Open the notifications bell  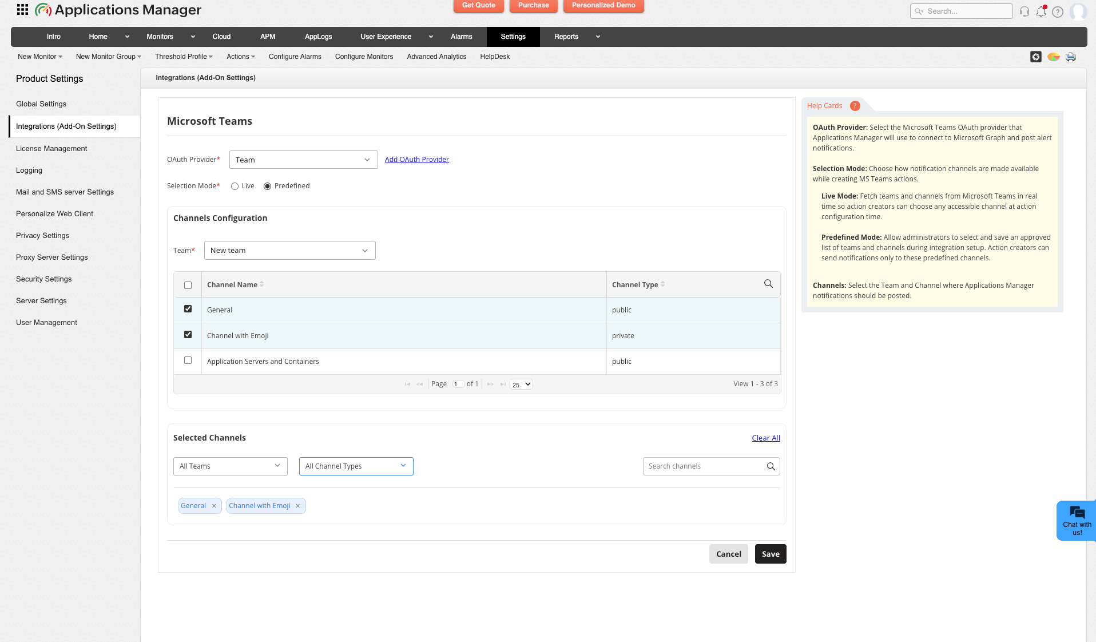pyautogui.click(x=1041, y=11)
